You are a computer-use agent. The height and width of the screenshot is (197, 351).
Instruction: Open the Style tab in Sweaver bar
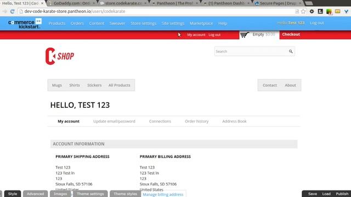click(13, 194)
